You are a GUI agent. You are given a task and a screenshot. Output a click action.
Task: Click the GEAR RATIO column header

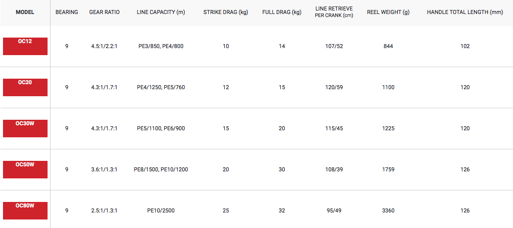(105, 13)
